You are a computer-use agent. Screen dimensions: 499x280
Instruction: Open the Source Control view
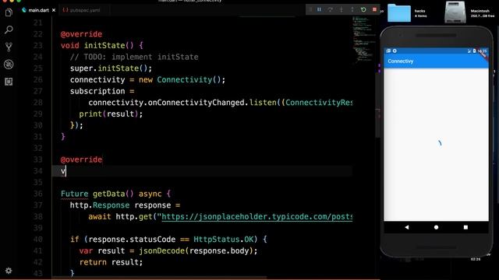coord(9,47)
